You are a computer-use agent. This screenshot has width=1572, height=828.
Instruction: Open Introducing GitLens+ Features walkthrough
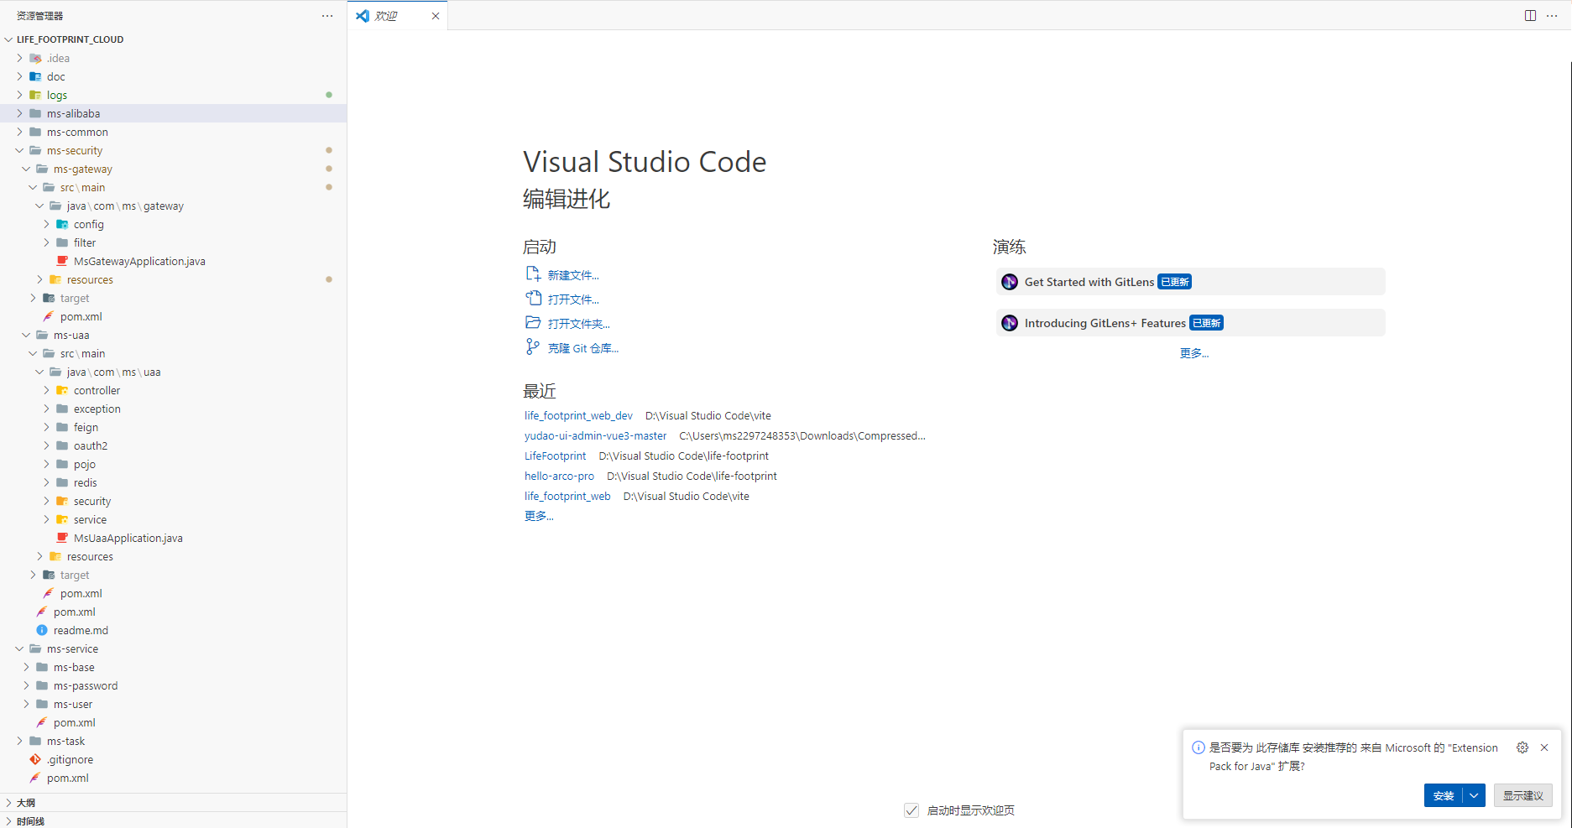[x=1190, y=323]
